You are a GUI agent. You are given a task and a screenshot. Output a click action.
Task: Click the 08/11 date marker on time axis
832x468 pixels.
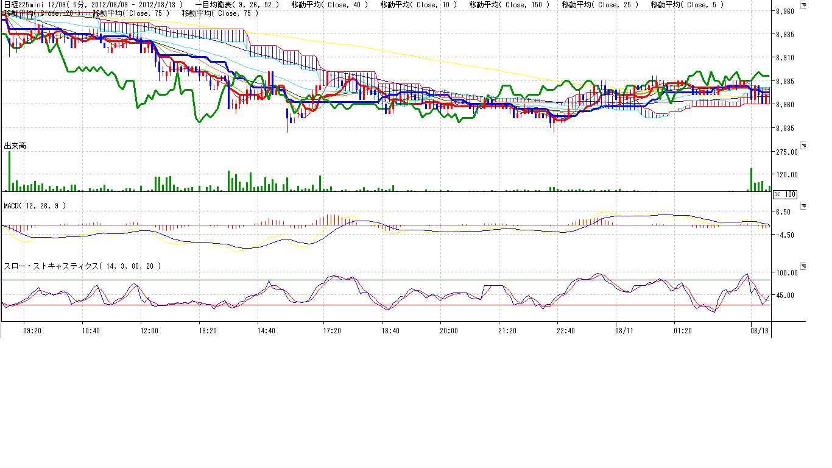pos(624,331)
